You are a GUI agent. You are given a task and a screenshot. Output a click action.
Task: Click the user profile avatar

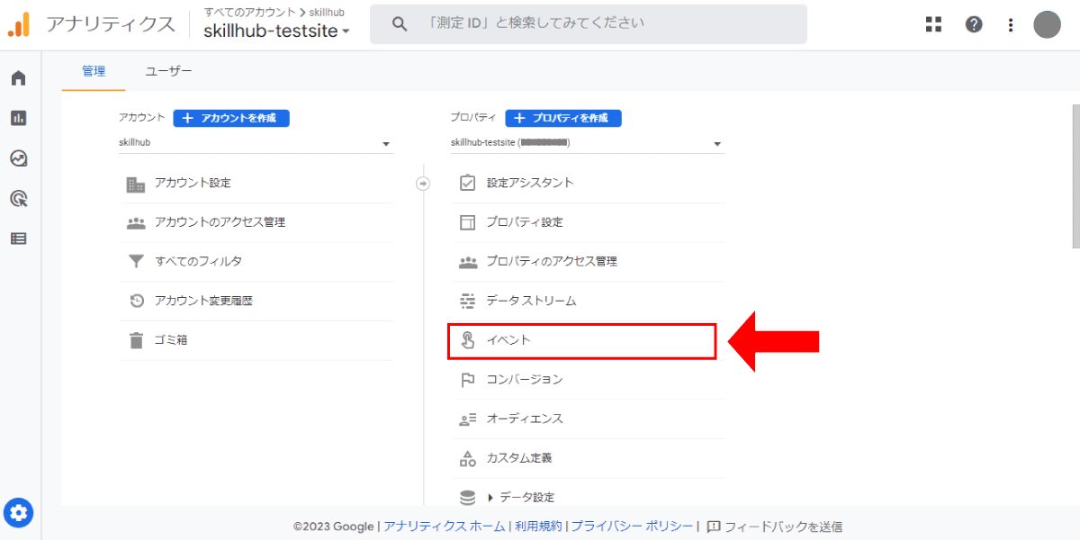point(1047,24)
